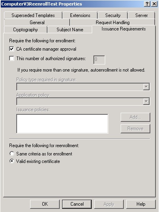Click the authorized signatures number field
This screenshot has height=212, width=159.
(x=99, y=60)
